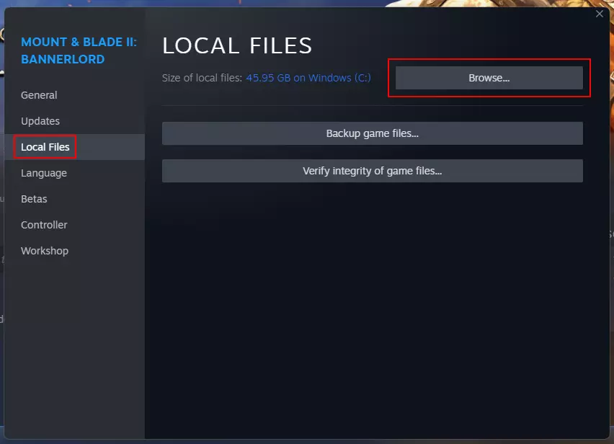
Task: Click the Mount & Blade II: Bannerlord title
Action: point(79,50)
